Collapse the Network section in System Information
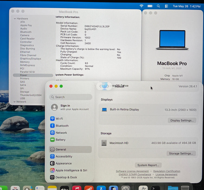This screenshot has width=204, height=190. 15,102
